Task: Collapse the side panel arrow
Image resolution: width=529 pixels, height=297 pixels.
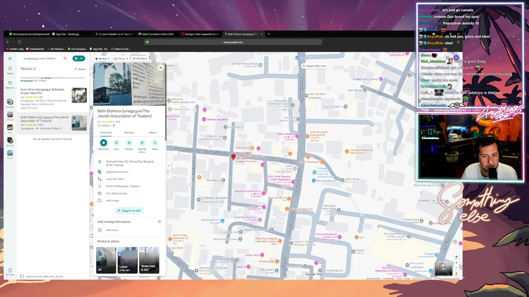Action: (168, 165)
